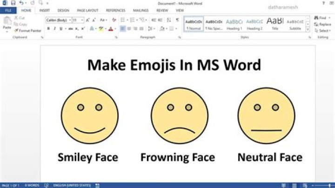The image size is (335, 188).
Task: Open Paste options dropdown arrow
Action: click(7, 32)
